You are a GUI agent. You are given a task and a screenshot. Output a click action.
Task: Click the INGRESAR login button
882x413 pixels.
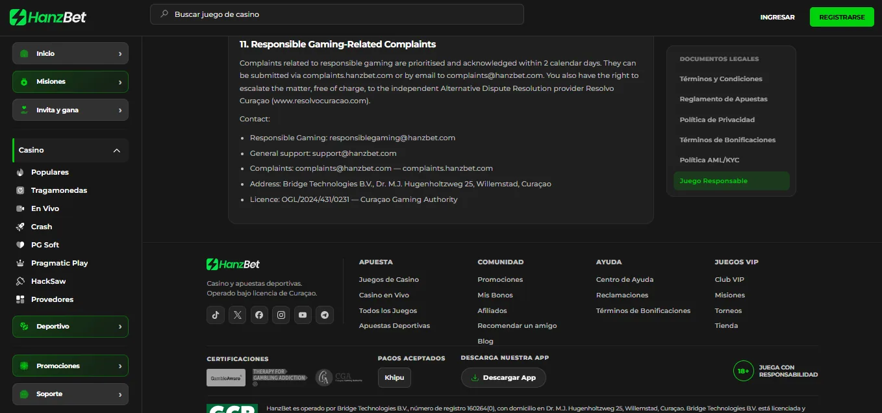777,18
